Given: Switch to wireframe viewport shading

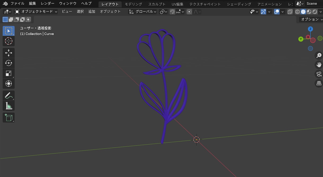Looking at the screenshot, I should click(297, 12).
